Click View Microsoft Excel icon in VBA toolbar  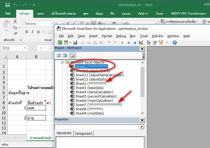tap(60, 43)
